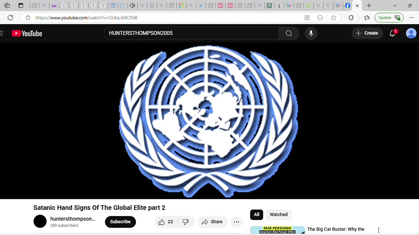Go to YouTube home via the logo

pyautogui.click(x=27, y=33)
